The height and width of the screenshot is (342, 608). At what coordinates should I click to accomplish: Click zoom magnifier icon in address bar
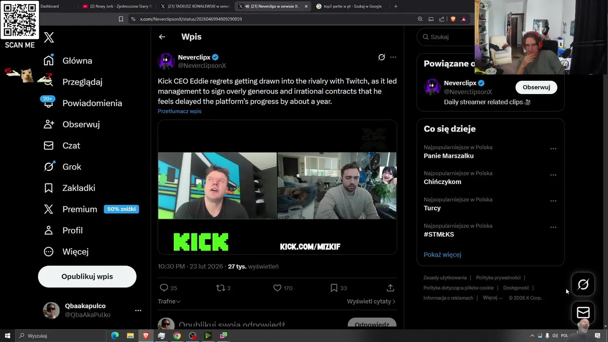pos(420,19)
